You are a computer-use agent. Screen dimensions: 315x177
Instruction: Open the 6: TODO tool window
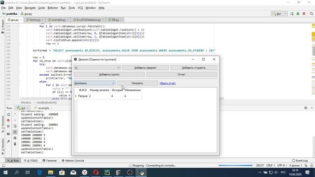coord(31,161)
